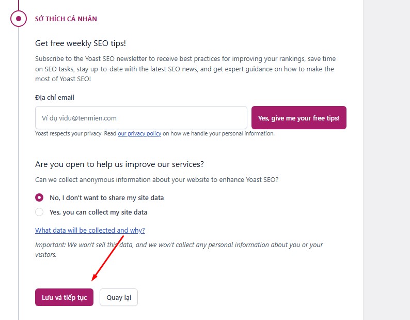
Task: Go back with the Quay lại button
Action: coord(119,297)
